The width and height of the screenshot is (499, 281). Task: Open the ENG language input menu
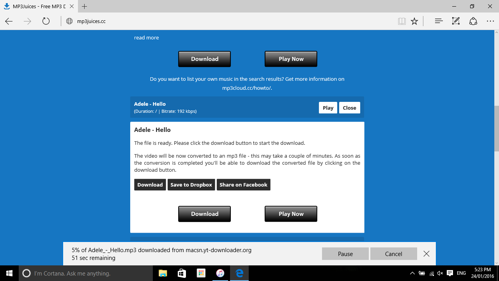(x=461, y=273)
